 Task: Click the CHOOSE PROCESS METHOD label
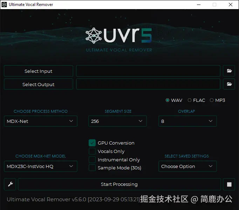[x=41, y=111]
